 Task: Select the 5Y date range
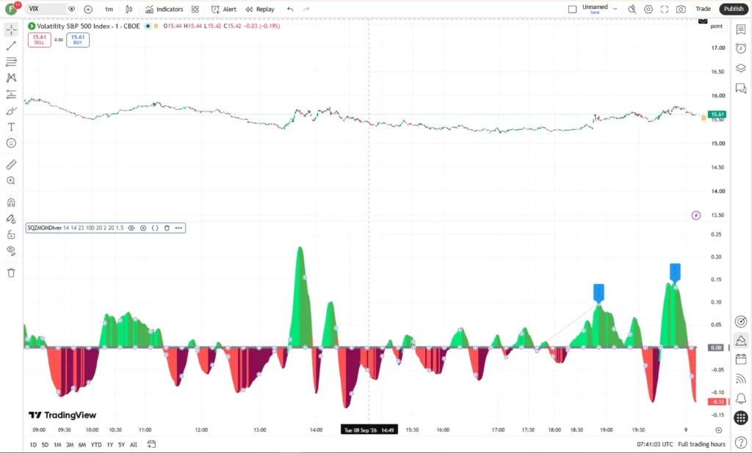point(121,445)
